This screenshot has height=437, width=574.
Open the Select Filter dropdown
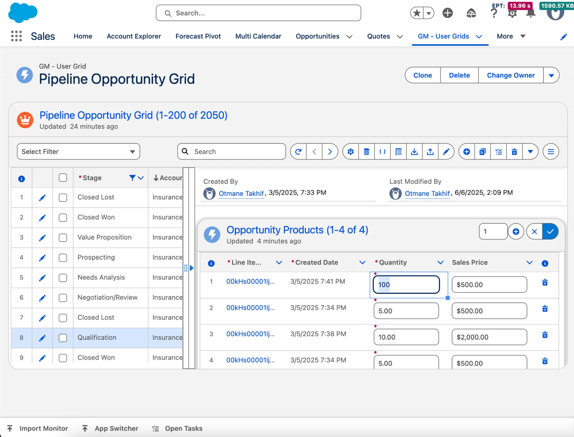(78, 152)
